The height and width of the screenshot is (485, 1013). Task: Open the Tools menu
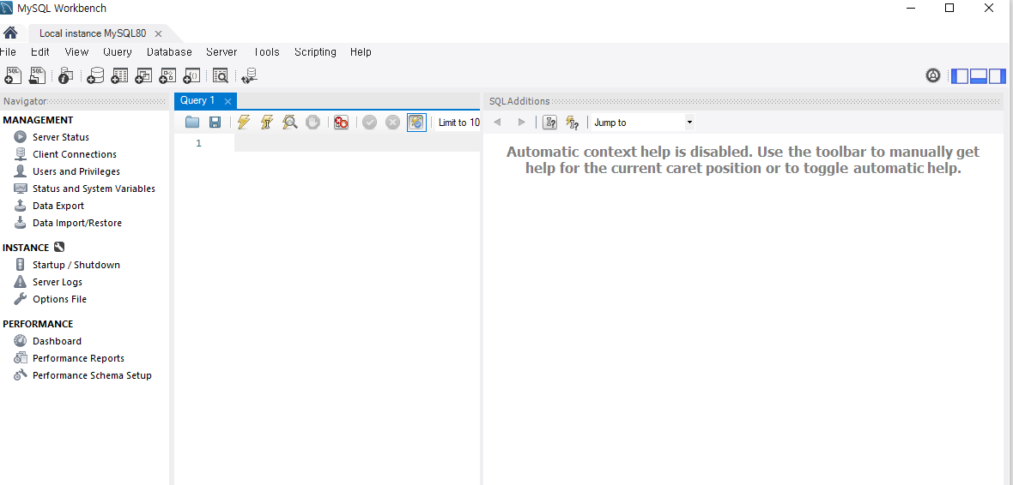click(x=266, y=51)
